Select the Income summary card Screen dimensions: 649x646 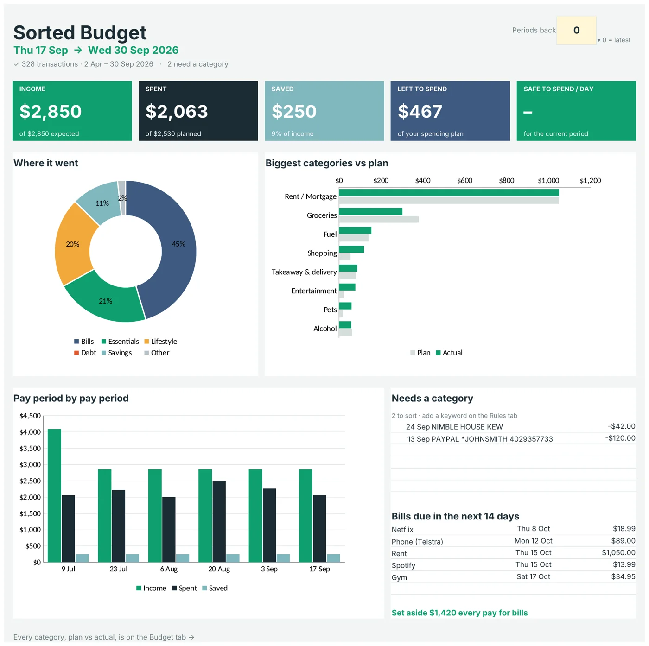[x=72, y=111]
